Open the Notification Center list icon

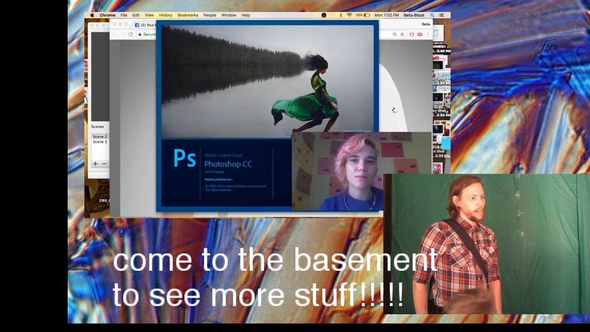click(442, 15)
